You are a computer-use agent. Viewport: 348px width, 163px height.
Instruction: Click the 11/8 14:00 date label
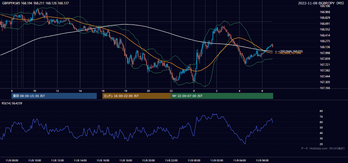tap(80, 161)
